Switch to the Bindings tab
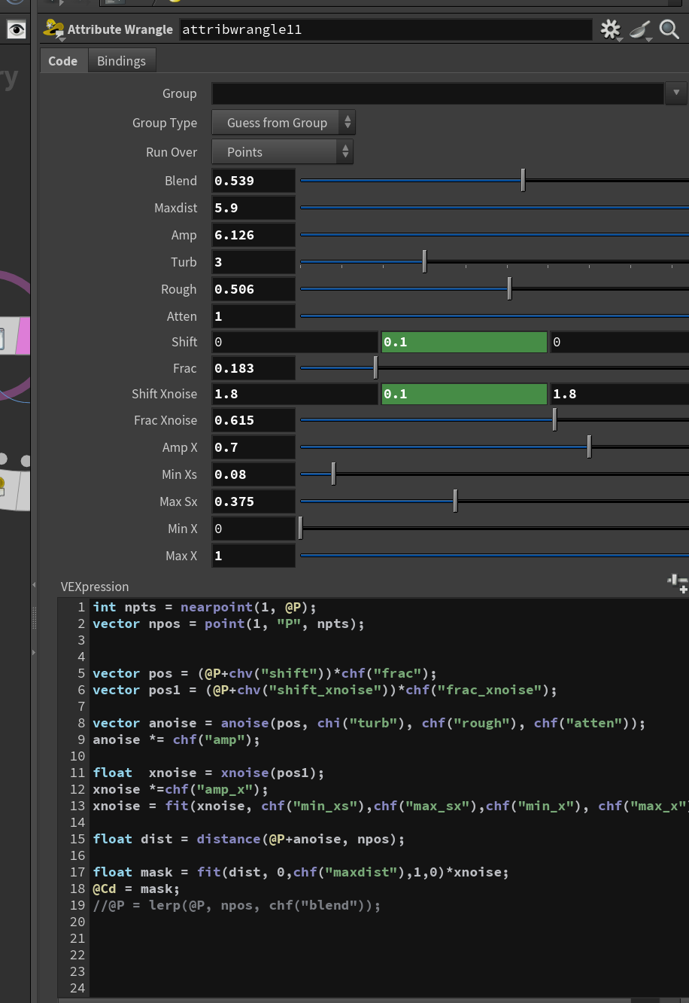 [121, 61]
